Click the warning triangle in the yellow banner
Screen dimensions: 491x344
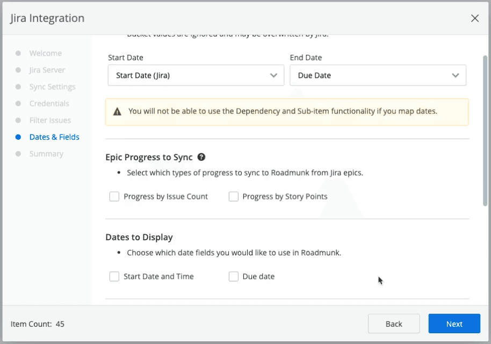pyautogui.click(x=118, y=111)
